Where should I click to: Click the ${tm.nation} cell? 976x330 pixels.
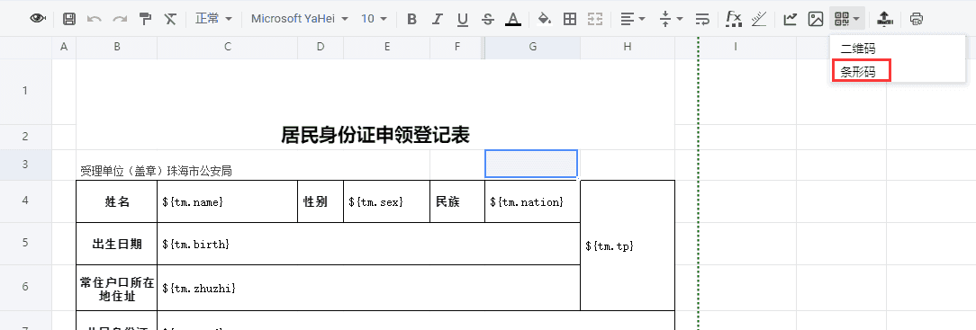[532, 201]
